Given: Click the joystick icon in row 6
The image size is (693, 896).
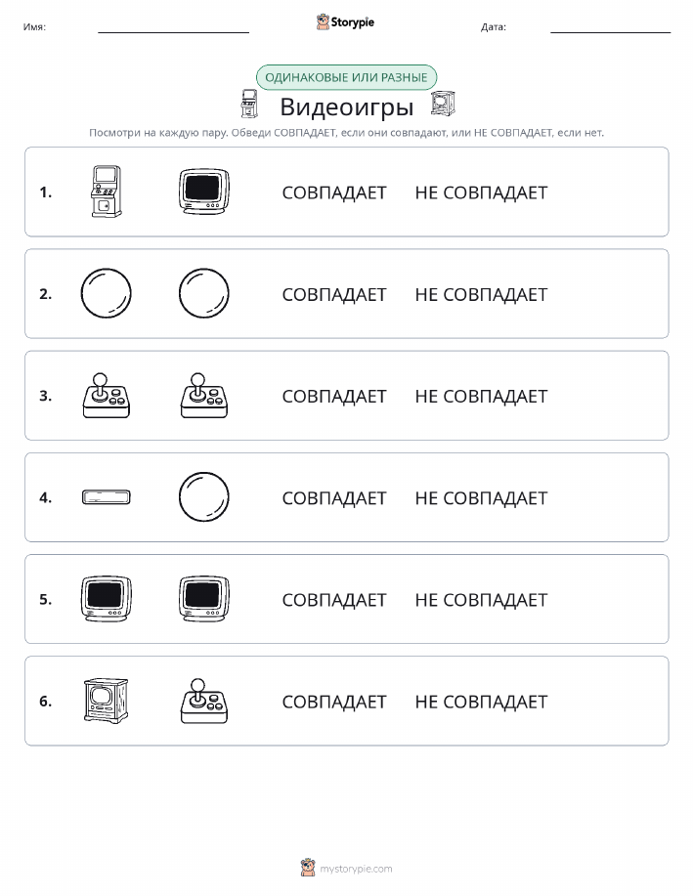Looking at the screenshot, I should (x=204, y=701).
